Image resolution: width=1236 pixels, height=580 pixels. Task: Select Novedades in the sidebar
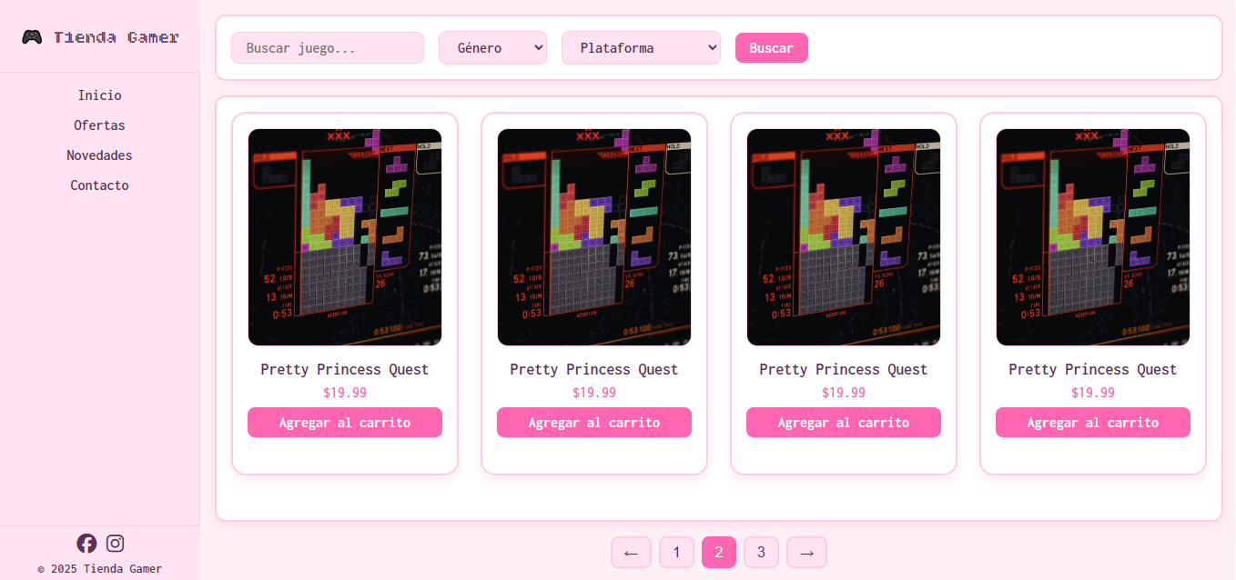tap(100, 155)
